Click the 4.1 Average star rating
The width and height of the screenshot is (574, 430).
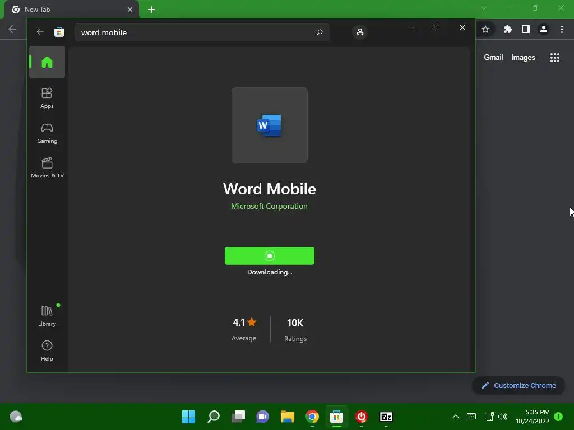pyautogui.click(x=244, y=329)
